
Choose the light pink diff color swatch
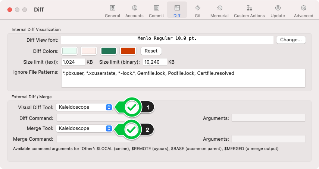point(89,51)
